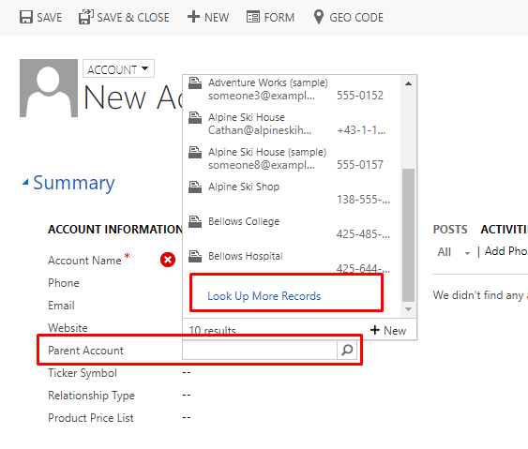Click the Parent Account lookup magnifier icon

click(x=347, y=350)
